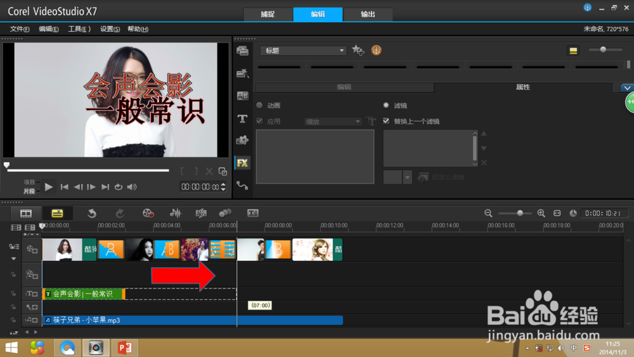Open the FX Filter library icon
The width and height of the screenshot is (634, 357).
(x=243, y=163)
